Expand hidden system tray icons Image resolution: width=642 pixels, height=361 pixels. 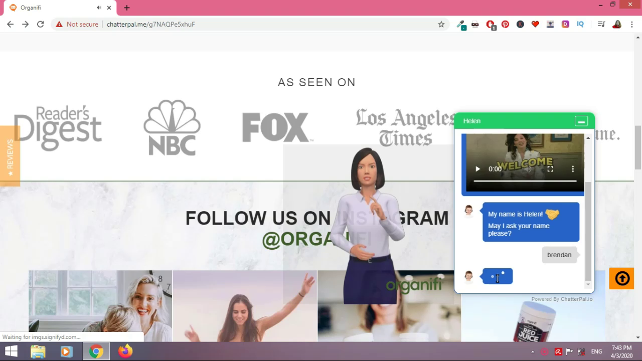(533, 351)
